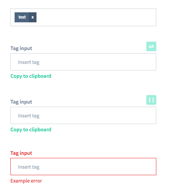The image size is (174, 191).
Task: Focus the Insert tag field below braces icon
Action: click(x=83, y=116)
